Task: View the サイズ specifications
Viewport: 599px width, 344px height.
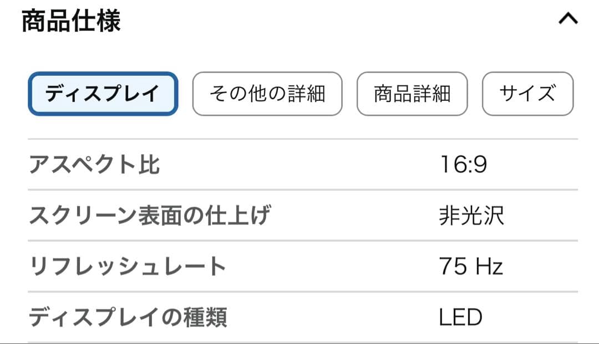Action: [527, 94]
